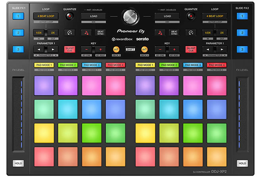
Task: Hit the bottom-left red pad on right deck
Action: [x=145, y=157]
